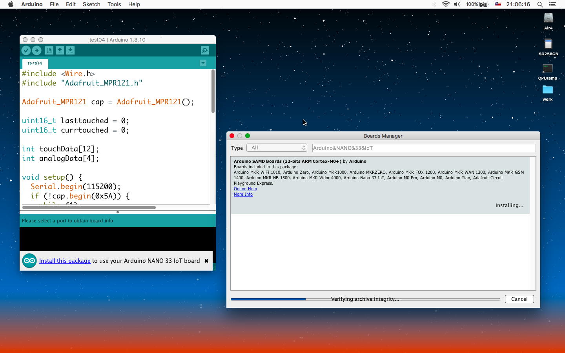Image resolution: width=565 pixels, height=353 pixels.
Task: Select the test04 sketch tab
Action: (x=35, y=64)
